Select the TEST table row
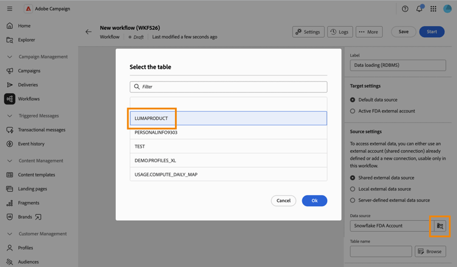 [x=228, y=147]
